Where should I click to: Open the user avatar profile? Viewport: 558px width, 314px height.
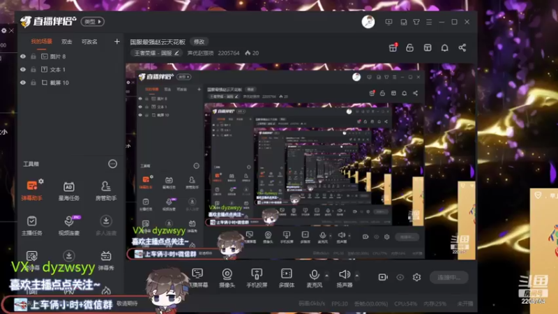tap(368, 22)
